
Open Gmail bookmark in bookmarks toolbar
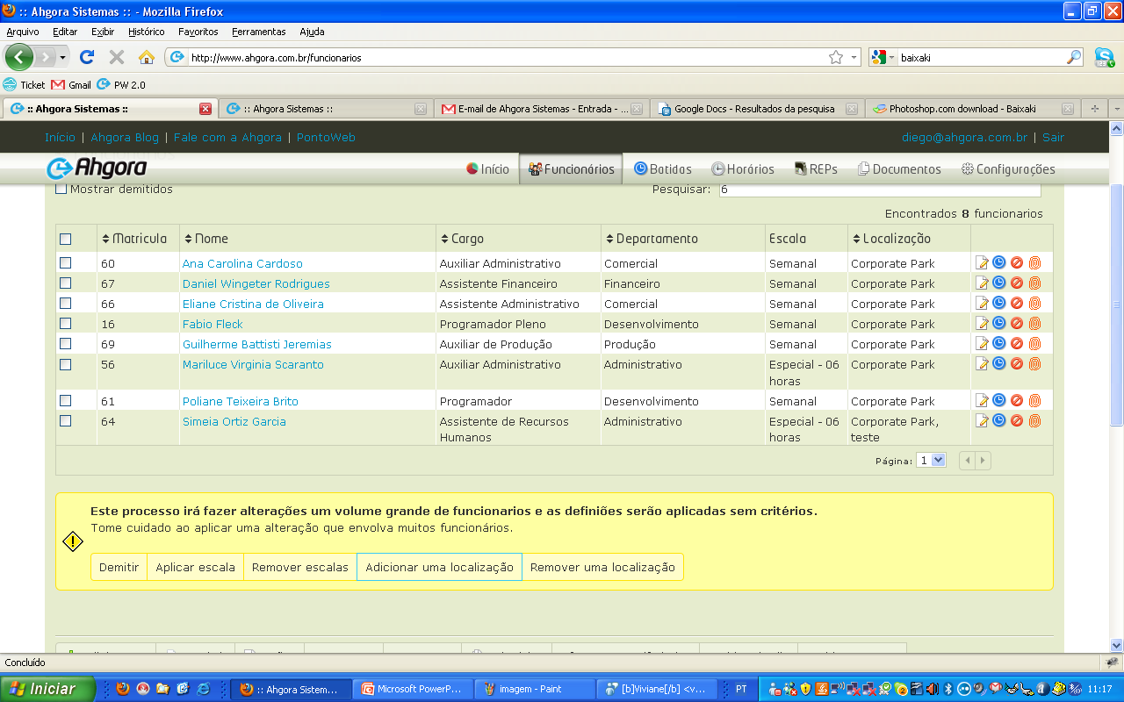click(71, 85)
